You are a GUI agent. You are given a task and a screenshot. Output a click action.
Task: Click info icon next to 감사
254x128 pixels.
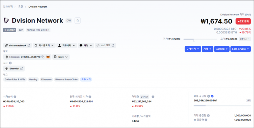[x=10, y=63]
